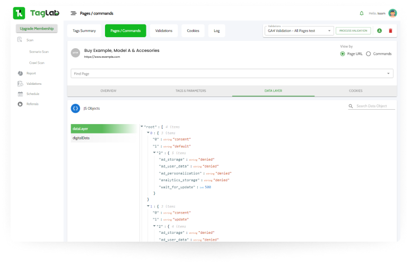Viewport: 411px width, 265px height.
Task: Open the Validations top tab
Action: [164, 31]
